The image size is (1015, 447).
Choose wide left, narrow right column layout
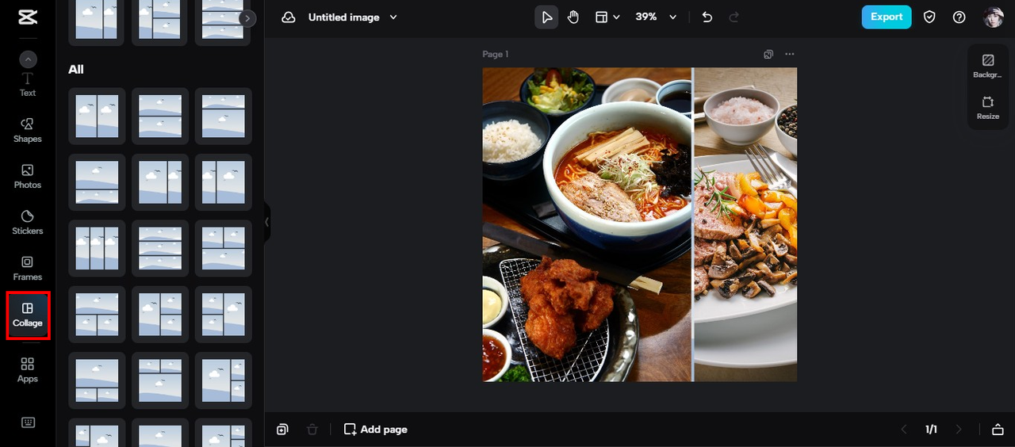tap(160, 182)
